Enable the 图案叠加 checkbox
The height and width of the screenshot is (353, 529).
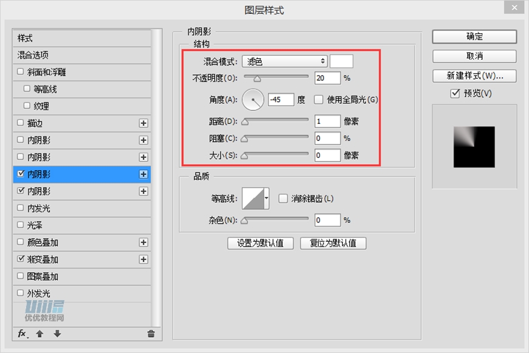pos(20,276)
